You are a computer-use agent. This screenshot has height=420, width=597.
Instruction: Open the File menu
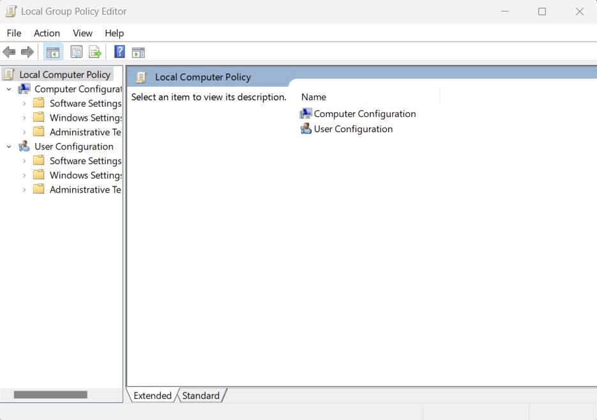[x=14, y=33]
